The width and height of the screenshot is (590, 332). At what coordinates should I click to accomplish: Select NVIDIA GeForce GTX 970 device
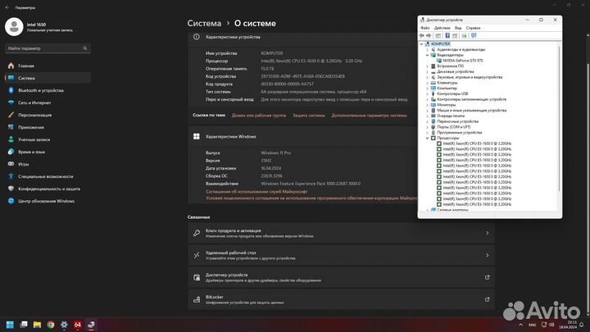tap(463, 61)
